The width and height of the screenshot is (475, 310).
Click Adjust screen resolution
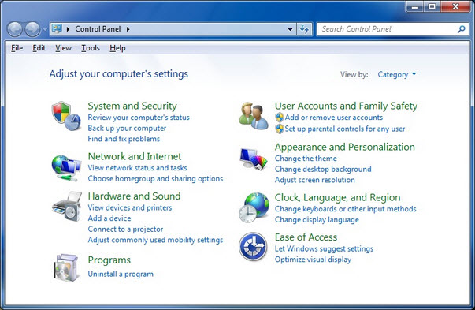315,180
